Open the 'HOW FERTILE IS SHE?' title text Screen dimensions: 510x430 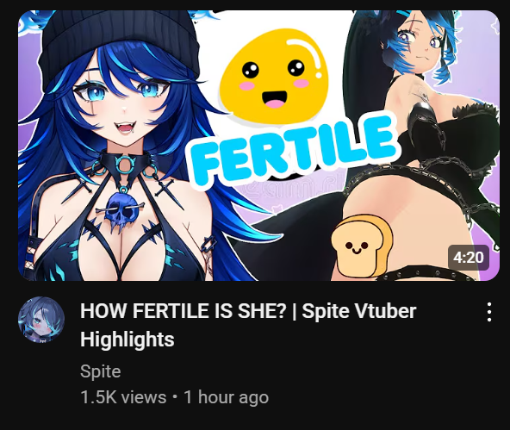[x=183, y=311]
